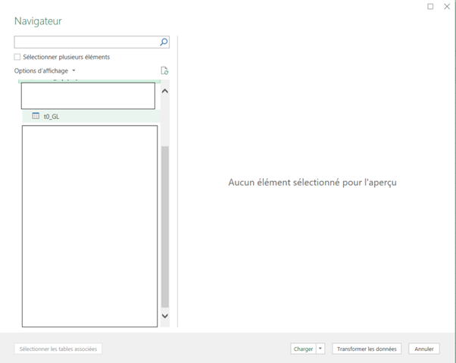Close the Navigateur dialog
Viewport: 456px width, 363px height.
(x=447, y=6)
